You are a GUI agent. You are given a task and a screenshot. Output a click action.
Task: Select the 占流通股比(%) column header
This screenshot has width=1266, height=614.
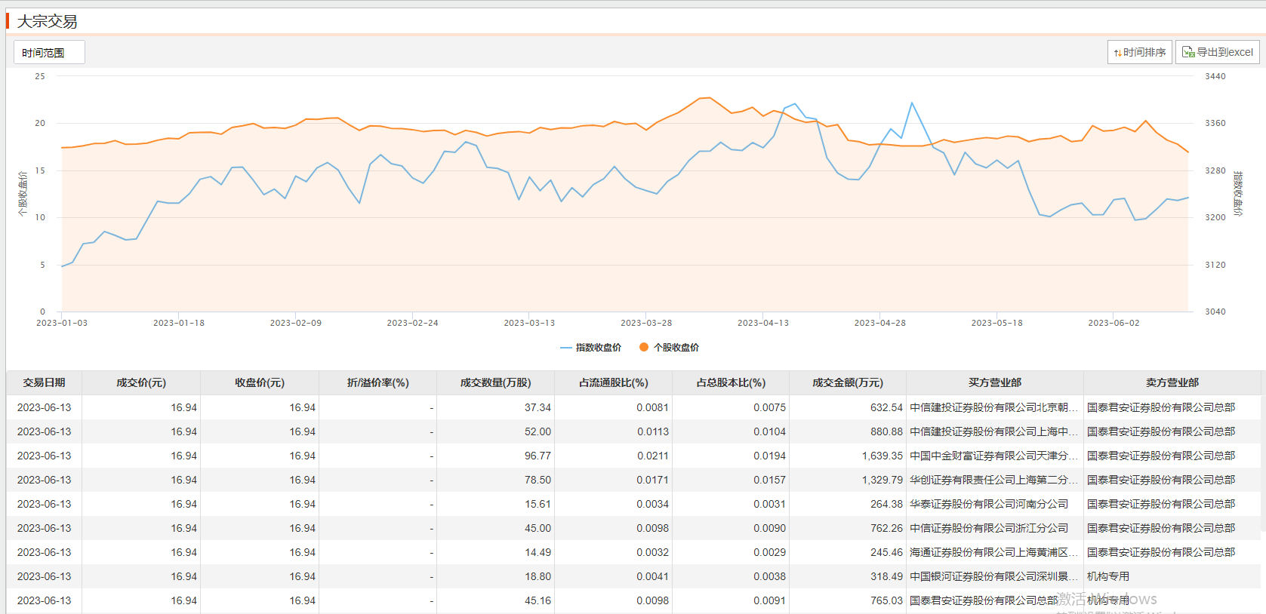[613, 383]
